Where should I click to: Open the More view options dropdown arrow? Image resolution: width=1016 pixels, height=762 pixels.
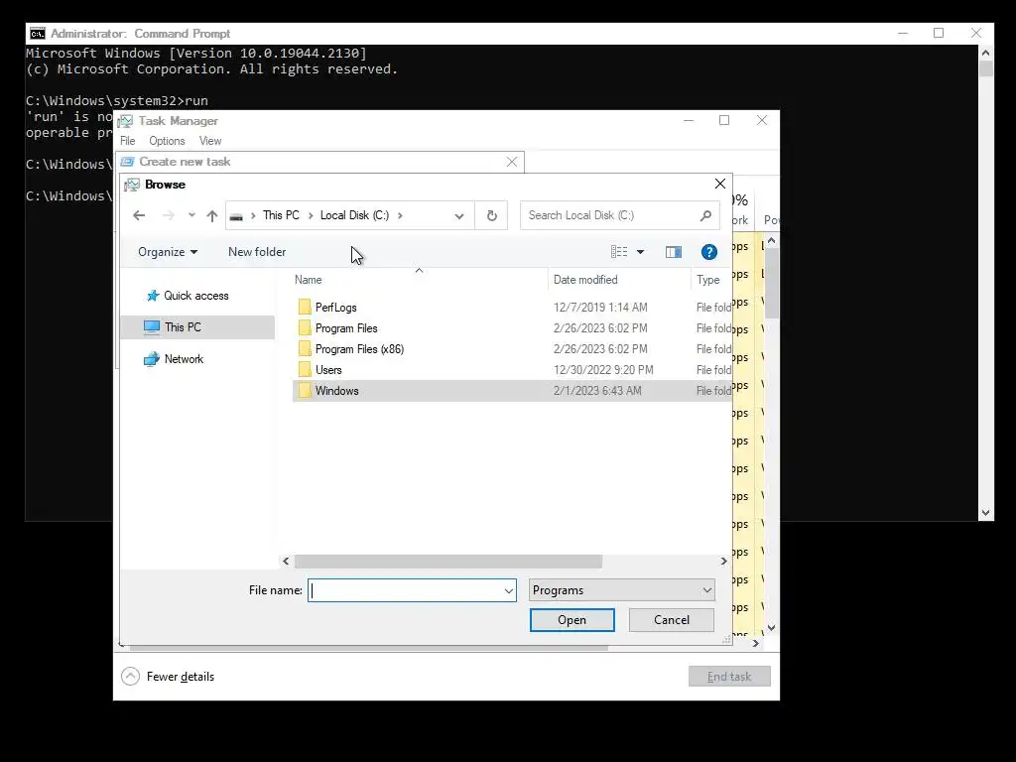pyautogui.click(x=640, y=252)
